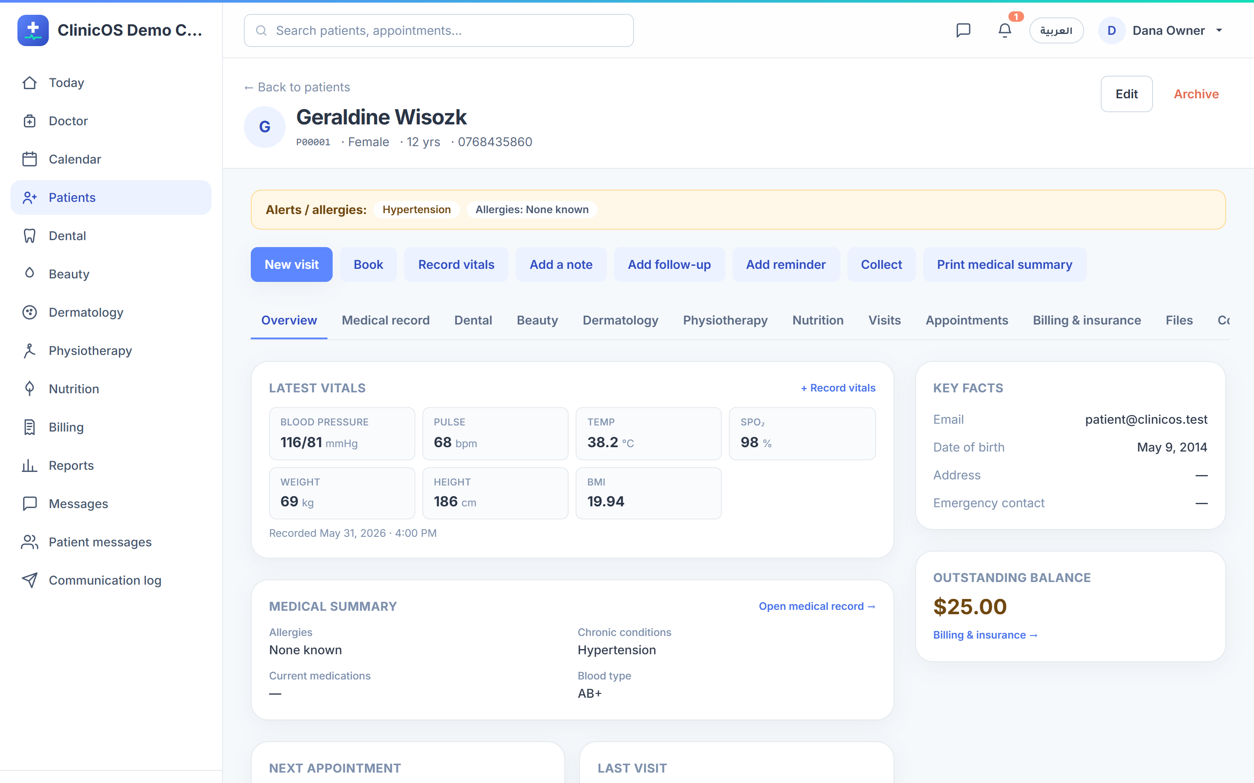Click Weight 69 kg card
This screenshot has width=1254, height=783.
342,493
